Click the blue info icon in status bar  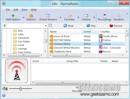tap(4, 95)
